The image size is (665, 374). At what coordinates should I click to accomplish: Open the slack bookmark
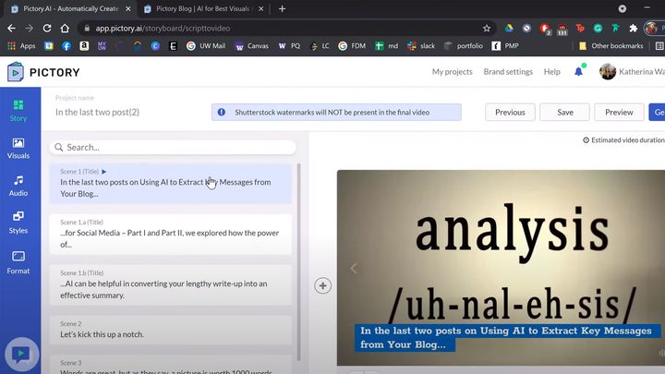pyautogui.click(x=421, y=46)
